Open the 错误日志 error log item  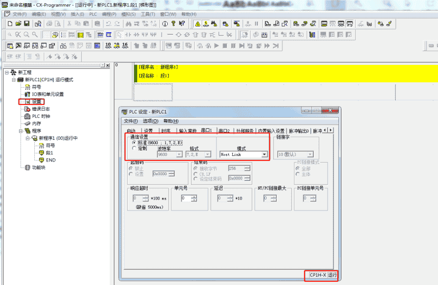tap(41, 109)
